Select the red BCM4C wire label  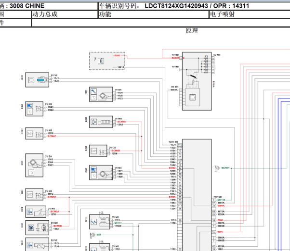52,136
